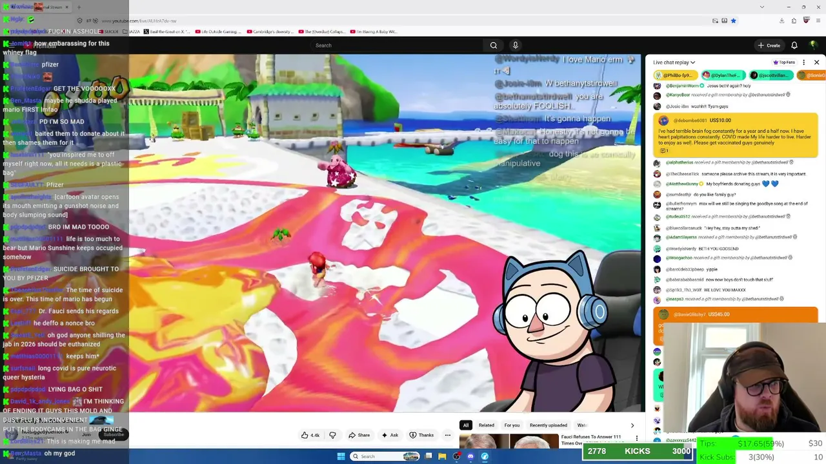
Task: Open @PhilBo pinned super chat chip
Action: coord(676,75)
